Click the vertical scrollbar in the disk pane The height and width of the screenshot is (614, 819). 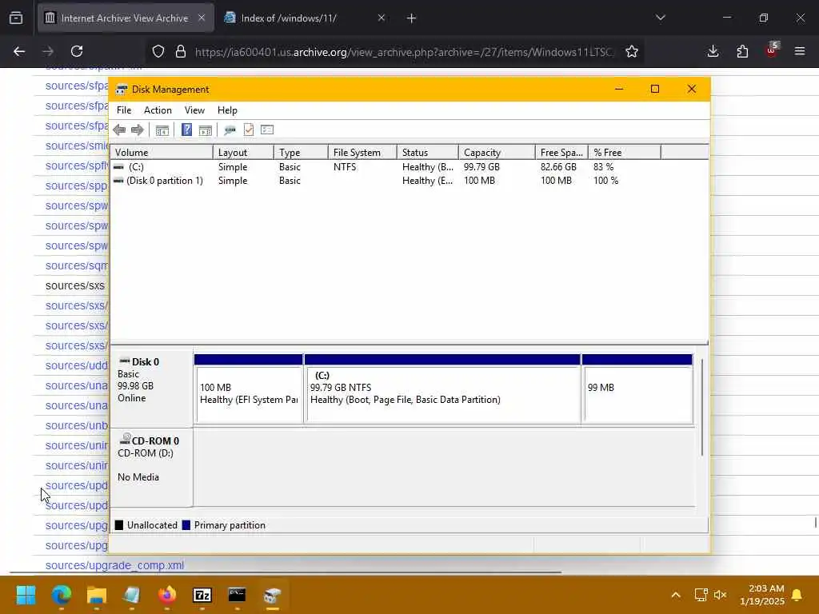click(x=702, y=407)
